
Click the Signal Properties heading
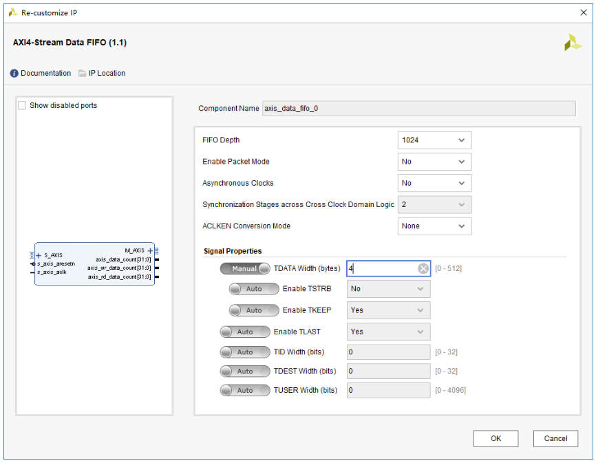point(233,251)
